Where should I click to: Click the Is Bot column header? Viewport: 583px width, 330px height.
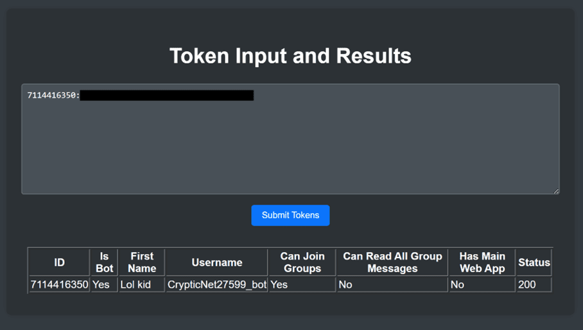tap(104, 263)
